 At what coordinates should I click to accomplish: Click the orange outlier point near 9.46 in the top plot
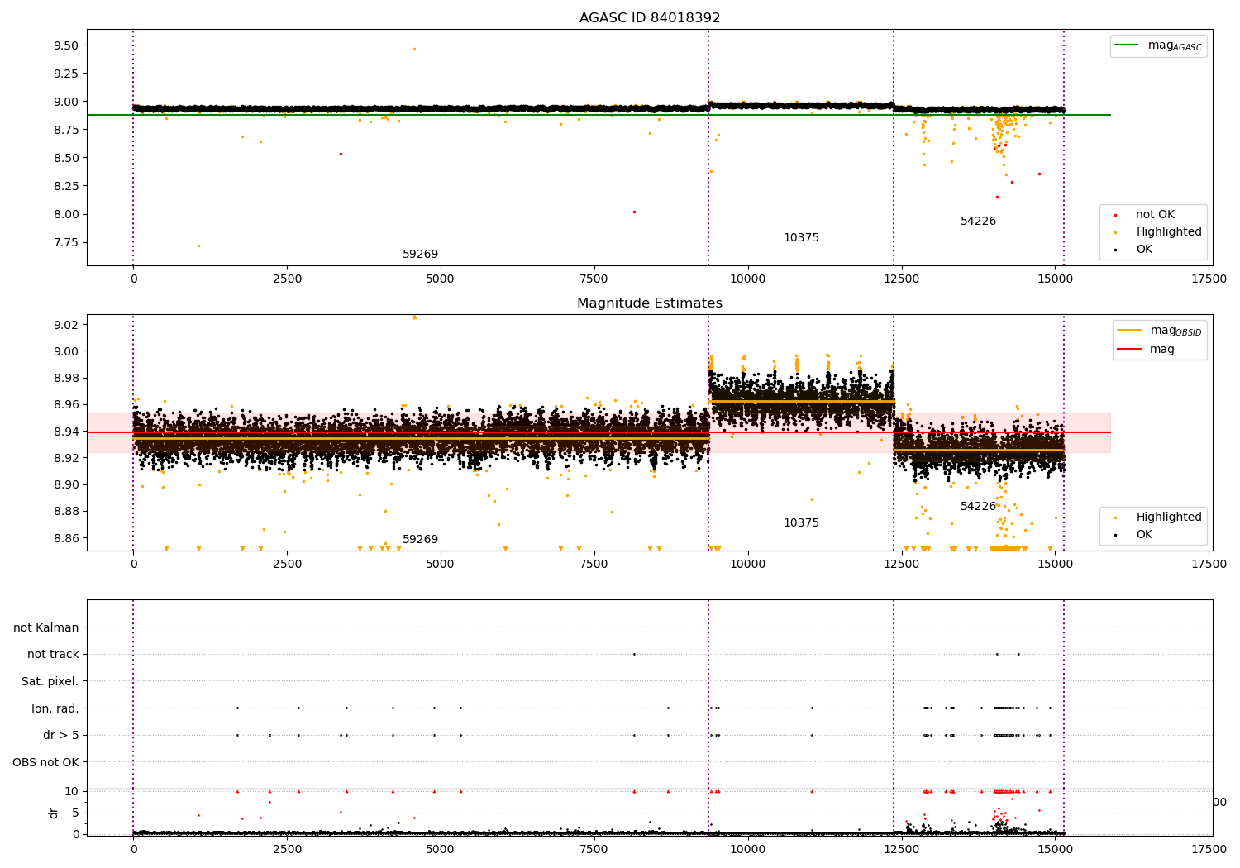[414, 49]
